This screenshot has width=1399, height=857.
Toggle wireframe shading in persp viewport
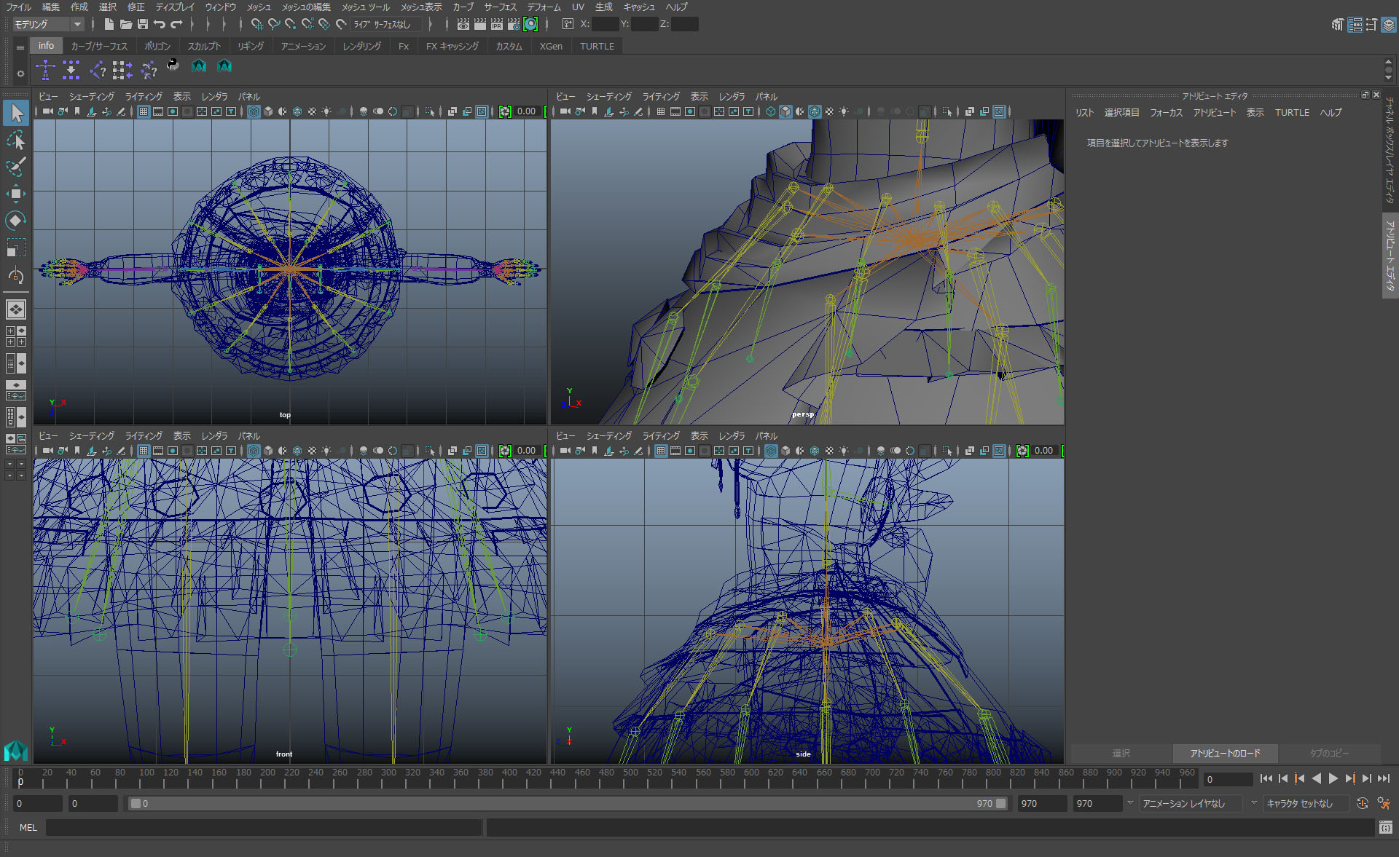click(x=771, y=111)
